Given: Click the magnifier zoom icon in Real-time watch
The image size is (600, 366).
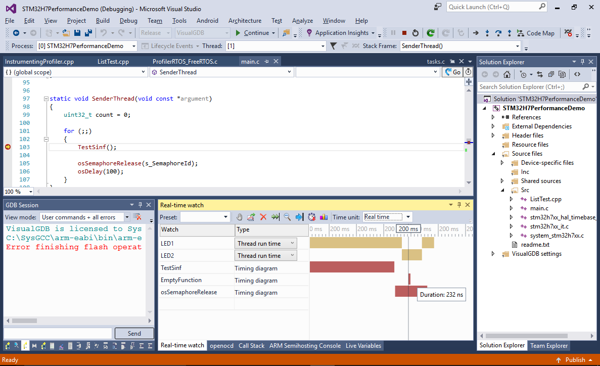Looking at the screenshot, I should pyautogui.click(x=287, y=217).
